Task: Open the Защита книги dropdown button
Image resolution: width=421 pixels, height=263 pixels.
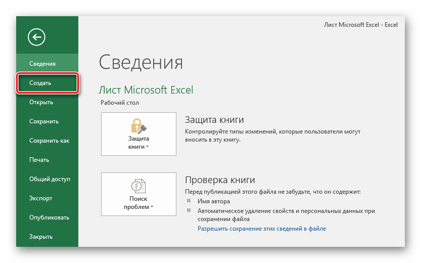Action: 138,134
